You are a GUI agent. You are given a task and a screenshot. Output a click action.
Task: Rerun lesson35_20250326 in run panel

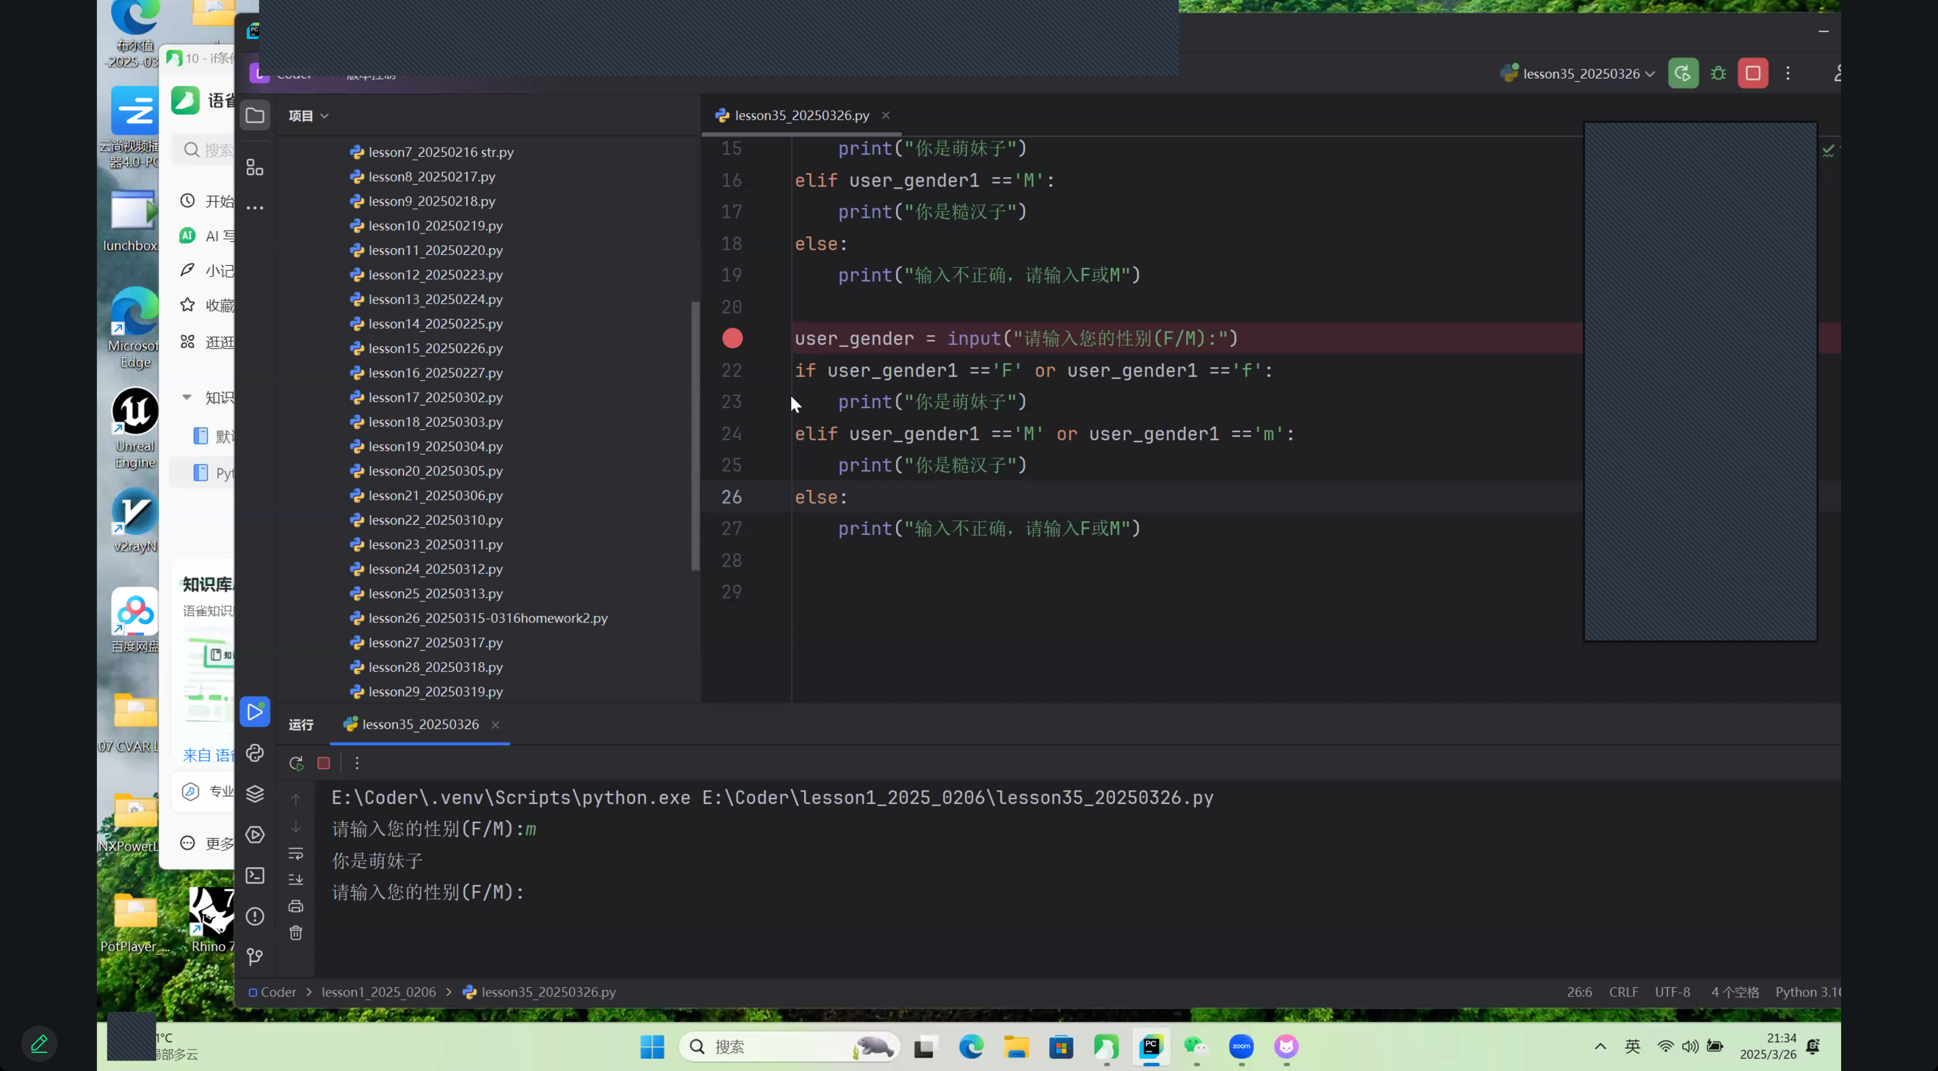pyautogui.click(x=296, y=763)
